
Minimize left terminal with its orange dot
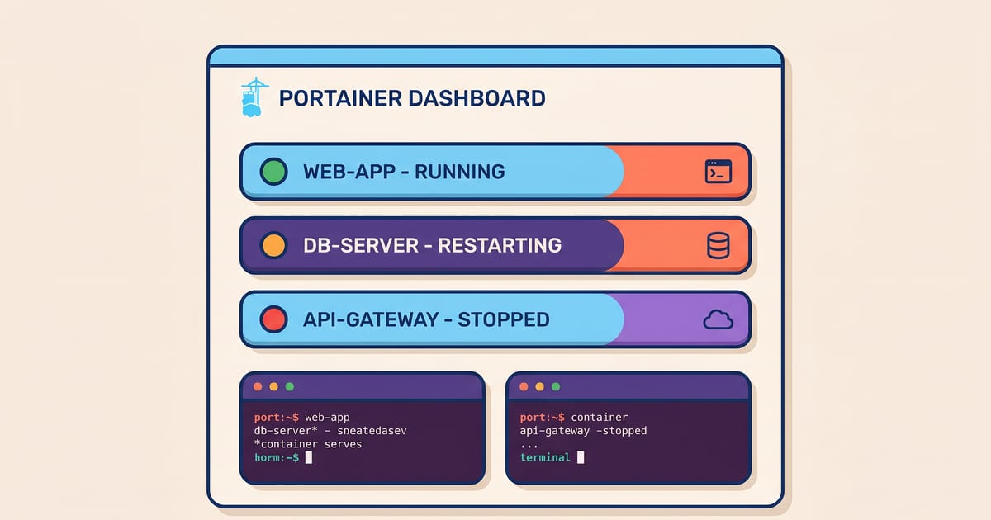tap(273, 386)
